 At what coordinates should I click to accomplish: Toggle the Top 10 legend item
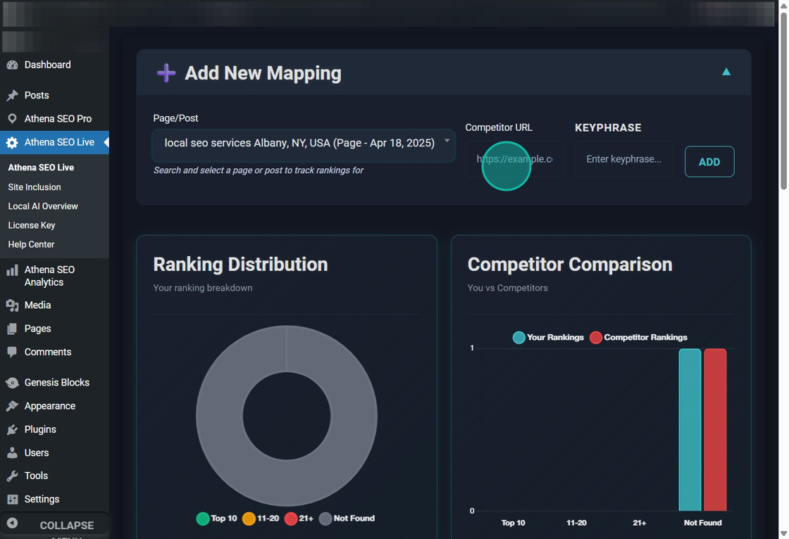(x=217, y=519)
